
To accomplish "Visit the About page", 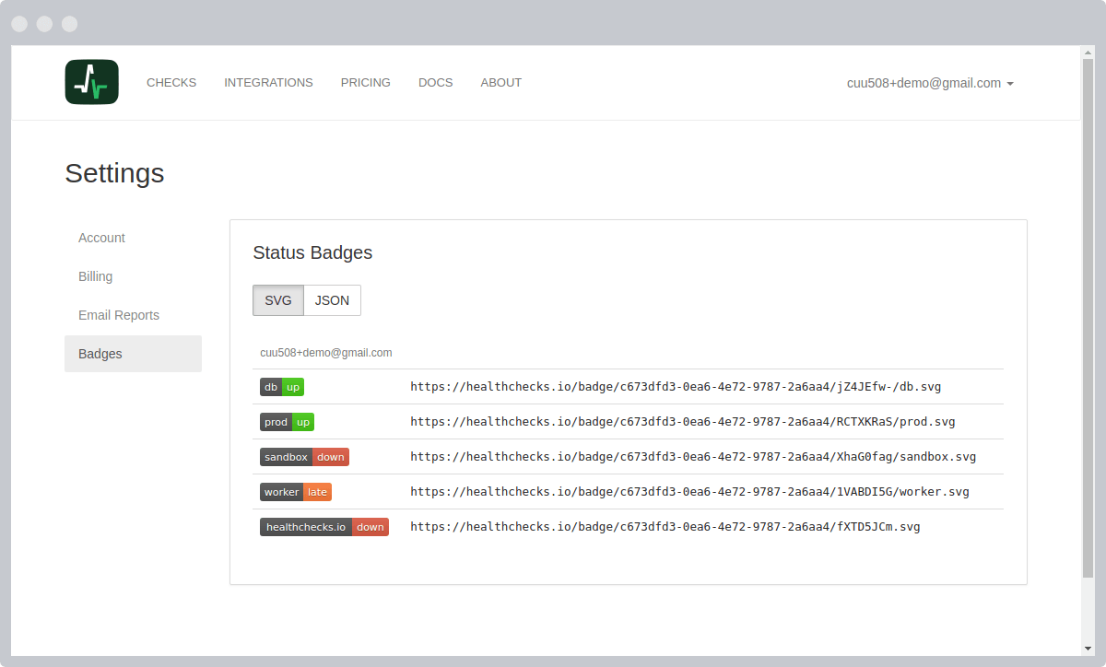I will pyautogui.click(x=500, y=83).
